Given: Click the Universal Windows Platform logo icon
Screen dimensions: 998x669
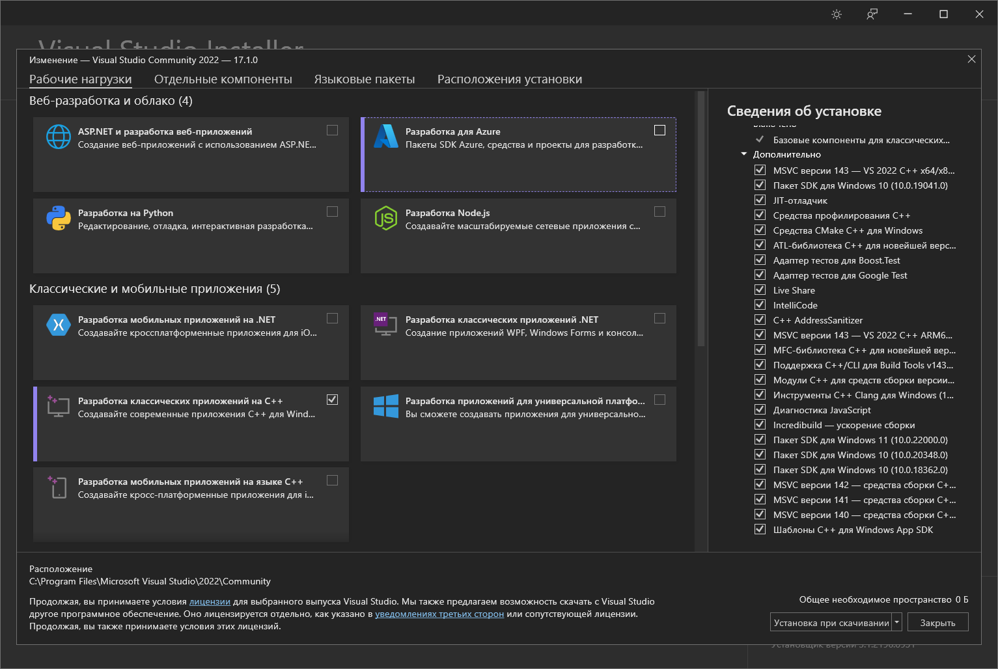Looking at the screenshot, I should [x=386, y=406].
